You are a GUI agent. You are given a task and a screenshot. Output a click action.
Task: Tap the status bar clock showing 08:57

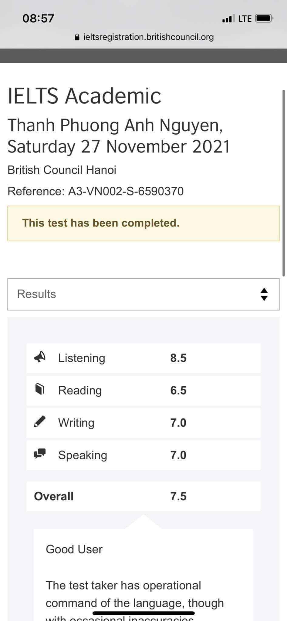(x=38, y=18)
